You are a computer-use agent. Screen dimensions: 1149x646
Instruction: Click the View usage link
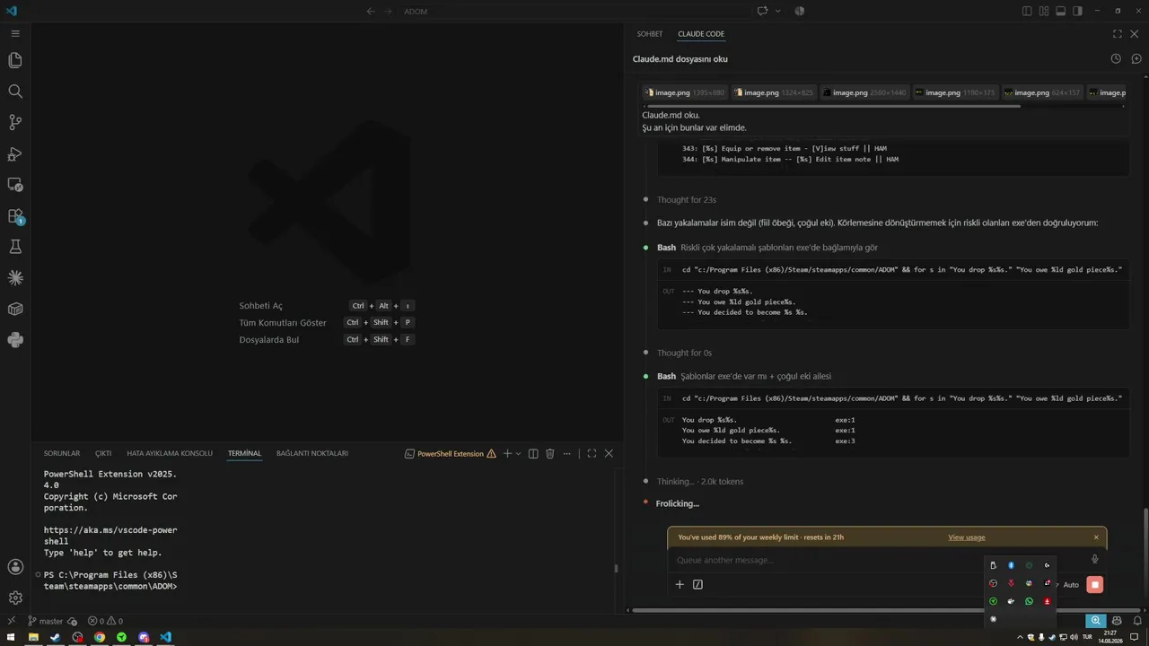coord(966,537)
